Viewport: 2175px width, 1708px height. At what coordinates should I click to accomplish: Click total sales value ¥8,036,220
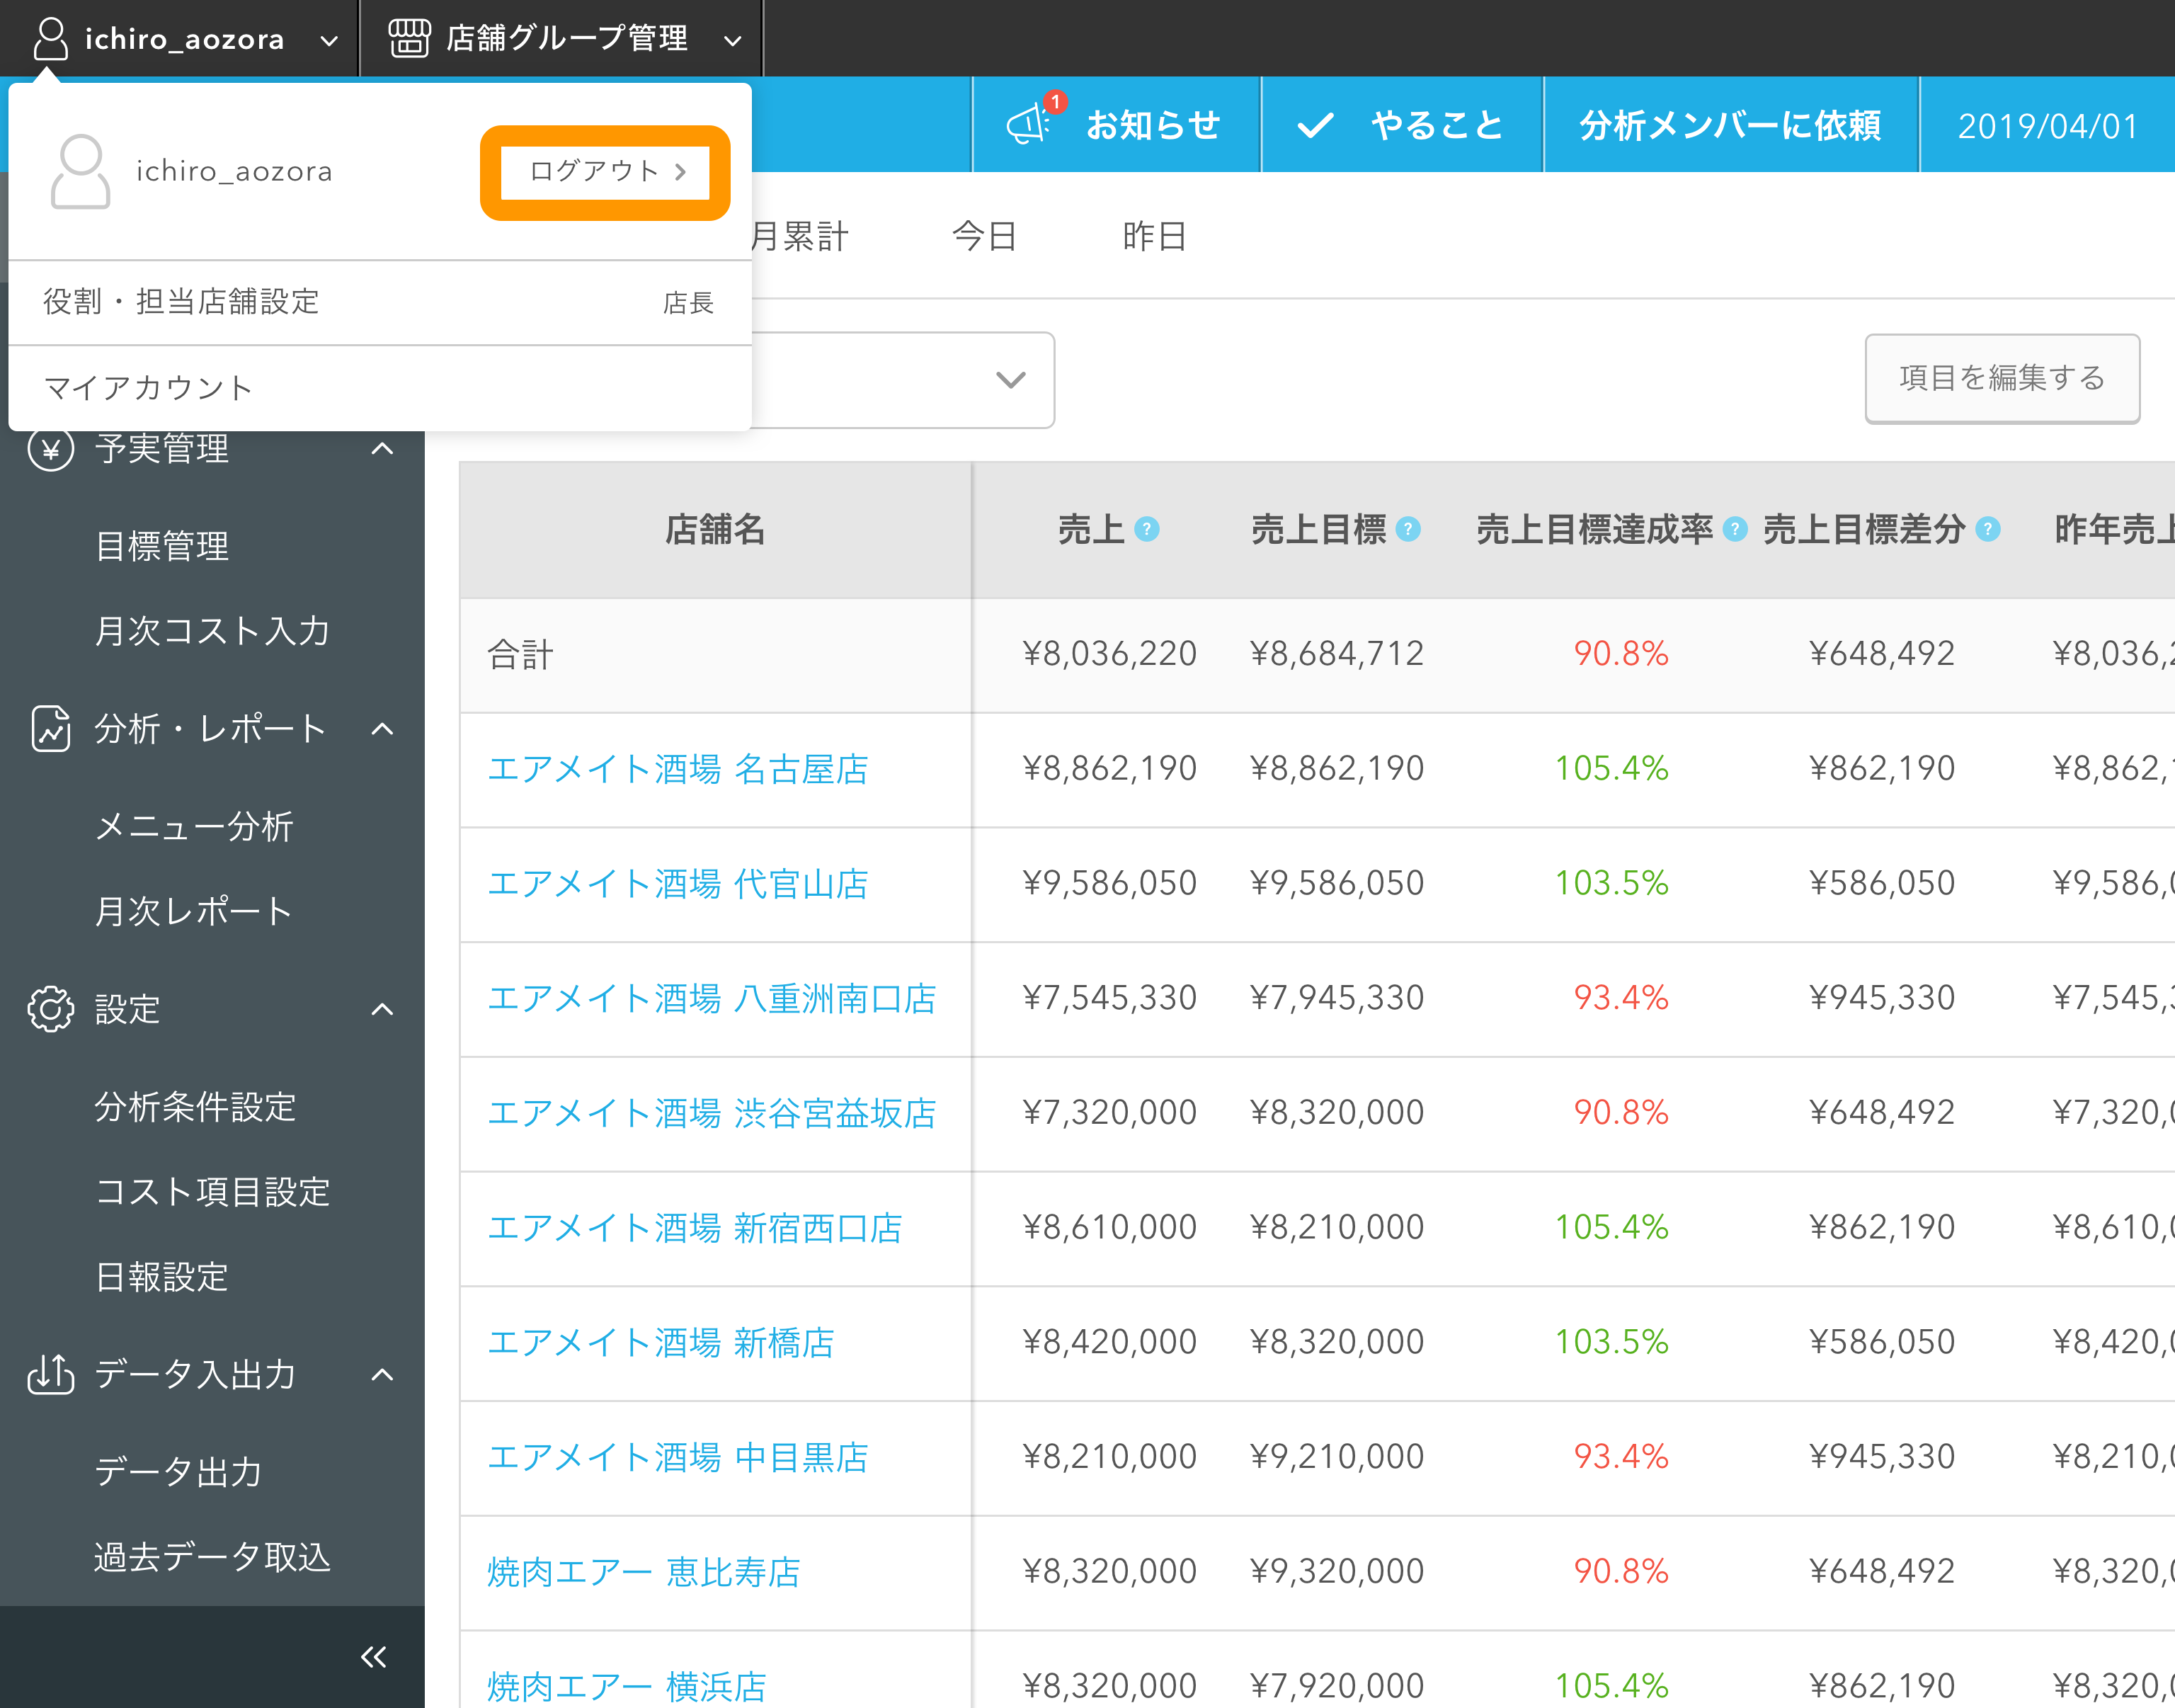point(1109,654)
